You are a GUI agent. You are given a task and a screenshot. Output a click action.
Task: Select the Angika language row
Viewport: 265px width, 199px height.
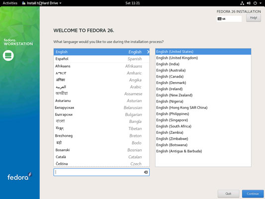click(101, 80)
